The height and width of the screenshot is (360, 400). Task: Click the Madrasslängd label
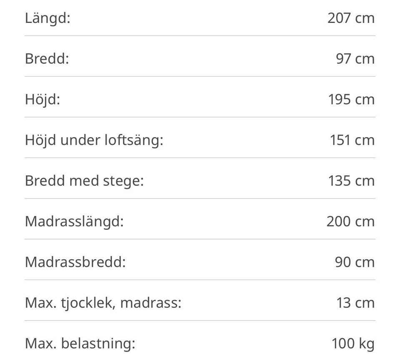tap(74, 221)
